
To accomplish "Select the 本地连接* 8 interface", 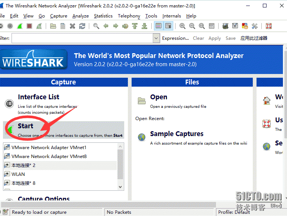I will click(60, 183).
